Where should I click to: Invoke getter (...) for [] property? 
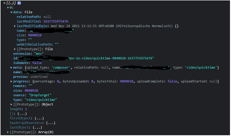point(22,114)
